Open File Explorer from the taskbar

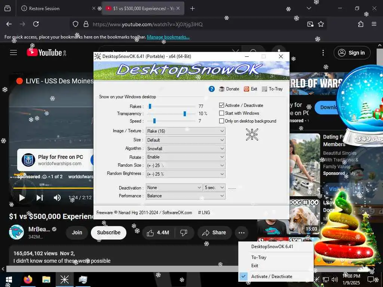[x=46, y=280]
